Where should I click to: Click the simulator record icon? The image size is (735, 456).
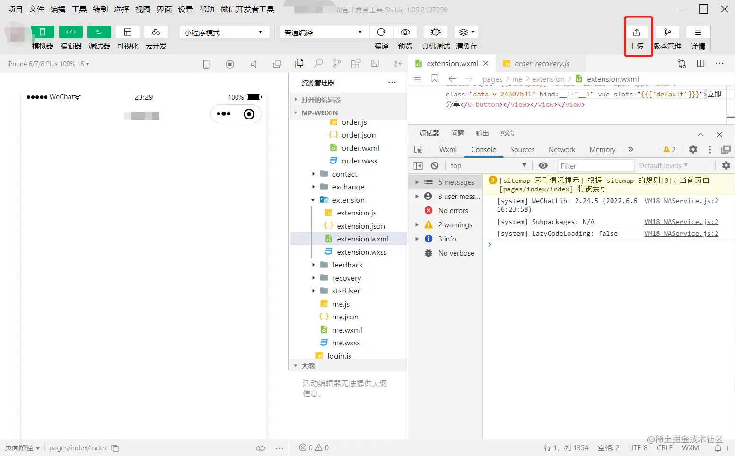click(x=230, y=64)
